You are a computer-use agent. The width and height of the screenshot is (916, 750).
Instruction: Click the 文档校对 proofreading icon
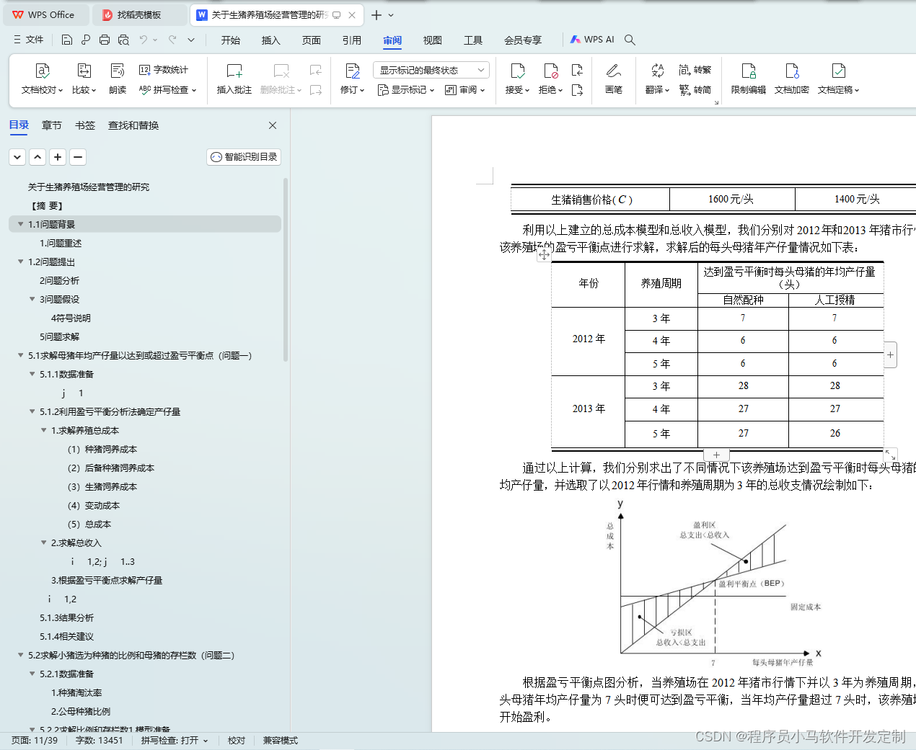[x=43, y=71]
